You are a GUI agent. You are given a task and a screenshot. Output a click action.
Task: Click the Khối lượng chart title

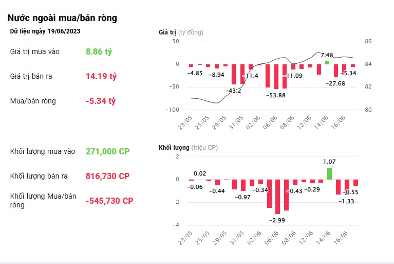(x=174, y=148)
